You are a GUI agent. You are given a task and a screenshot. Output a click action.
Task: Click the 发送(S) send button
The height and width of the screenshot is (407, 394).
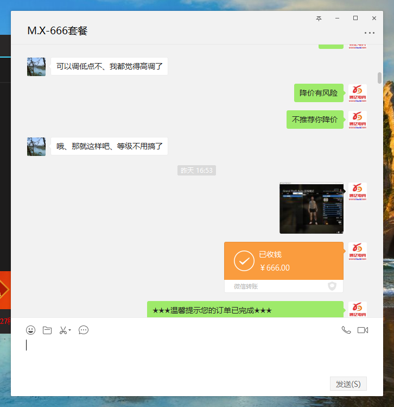click(x=348, y=384)
